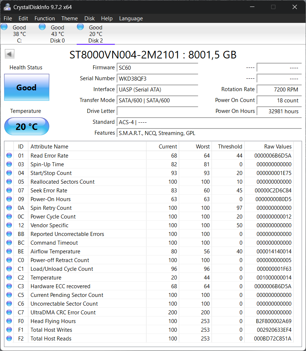Click status icon for Total Host Reads
Viewport: 306px width, 351px height.
[9, 339]
